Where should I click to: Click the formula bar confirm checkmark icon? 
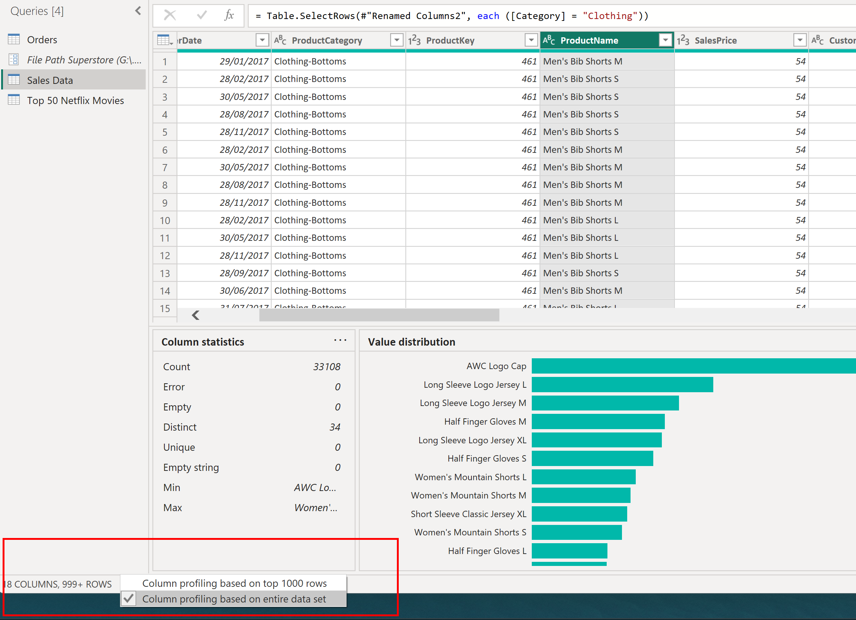click(202, 16)
